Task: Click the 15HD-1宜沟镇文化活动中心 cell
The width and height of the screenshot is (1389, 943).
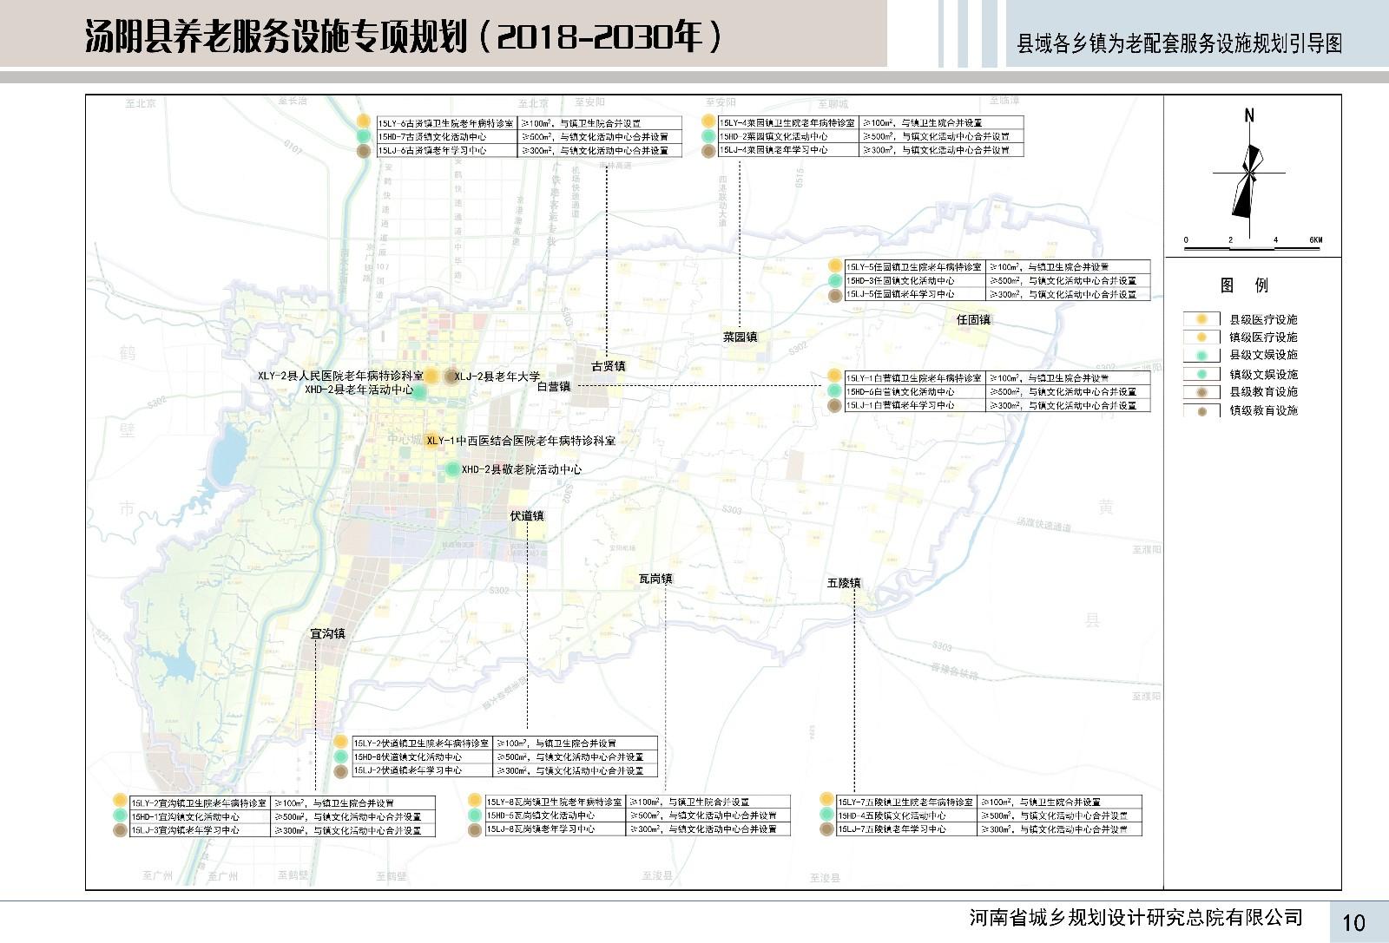Action: [201, 816]
